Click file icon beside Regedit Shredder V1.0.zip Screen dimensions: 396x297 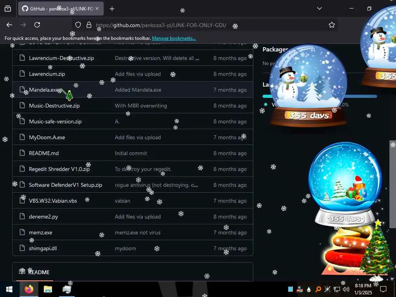point(22,169)
